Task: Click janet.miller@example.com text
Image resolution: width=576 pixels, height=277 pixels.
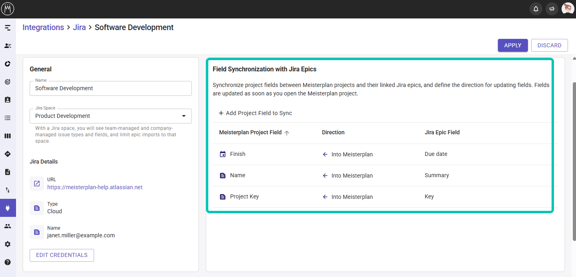Action: pos(81,235)
